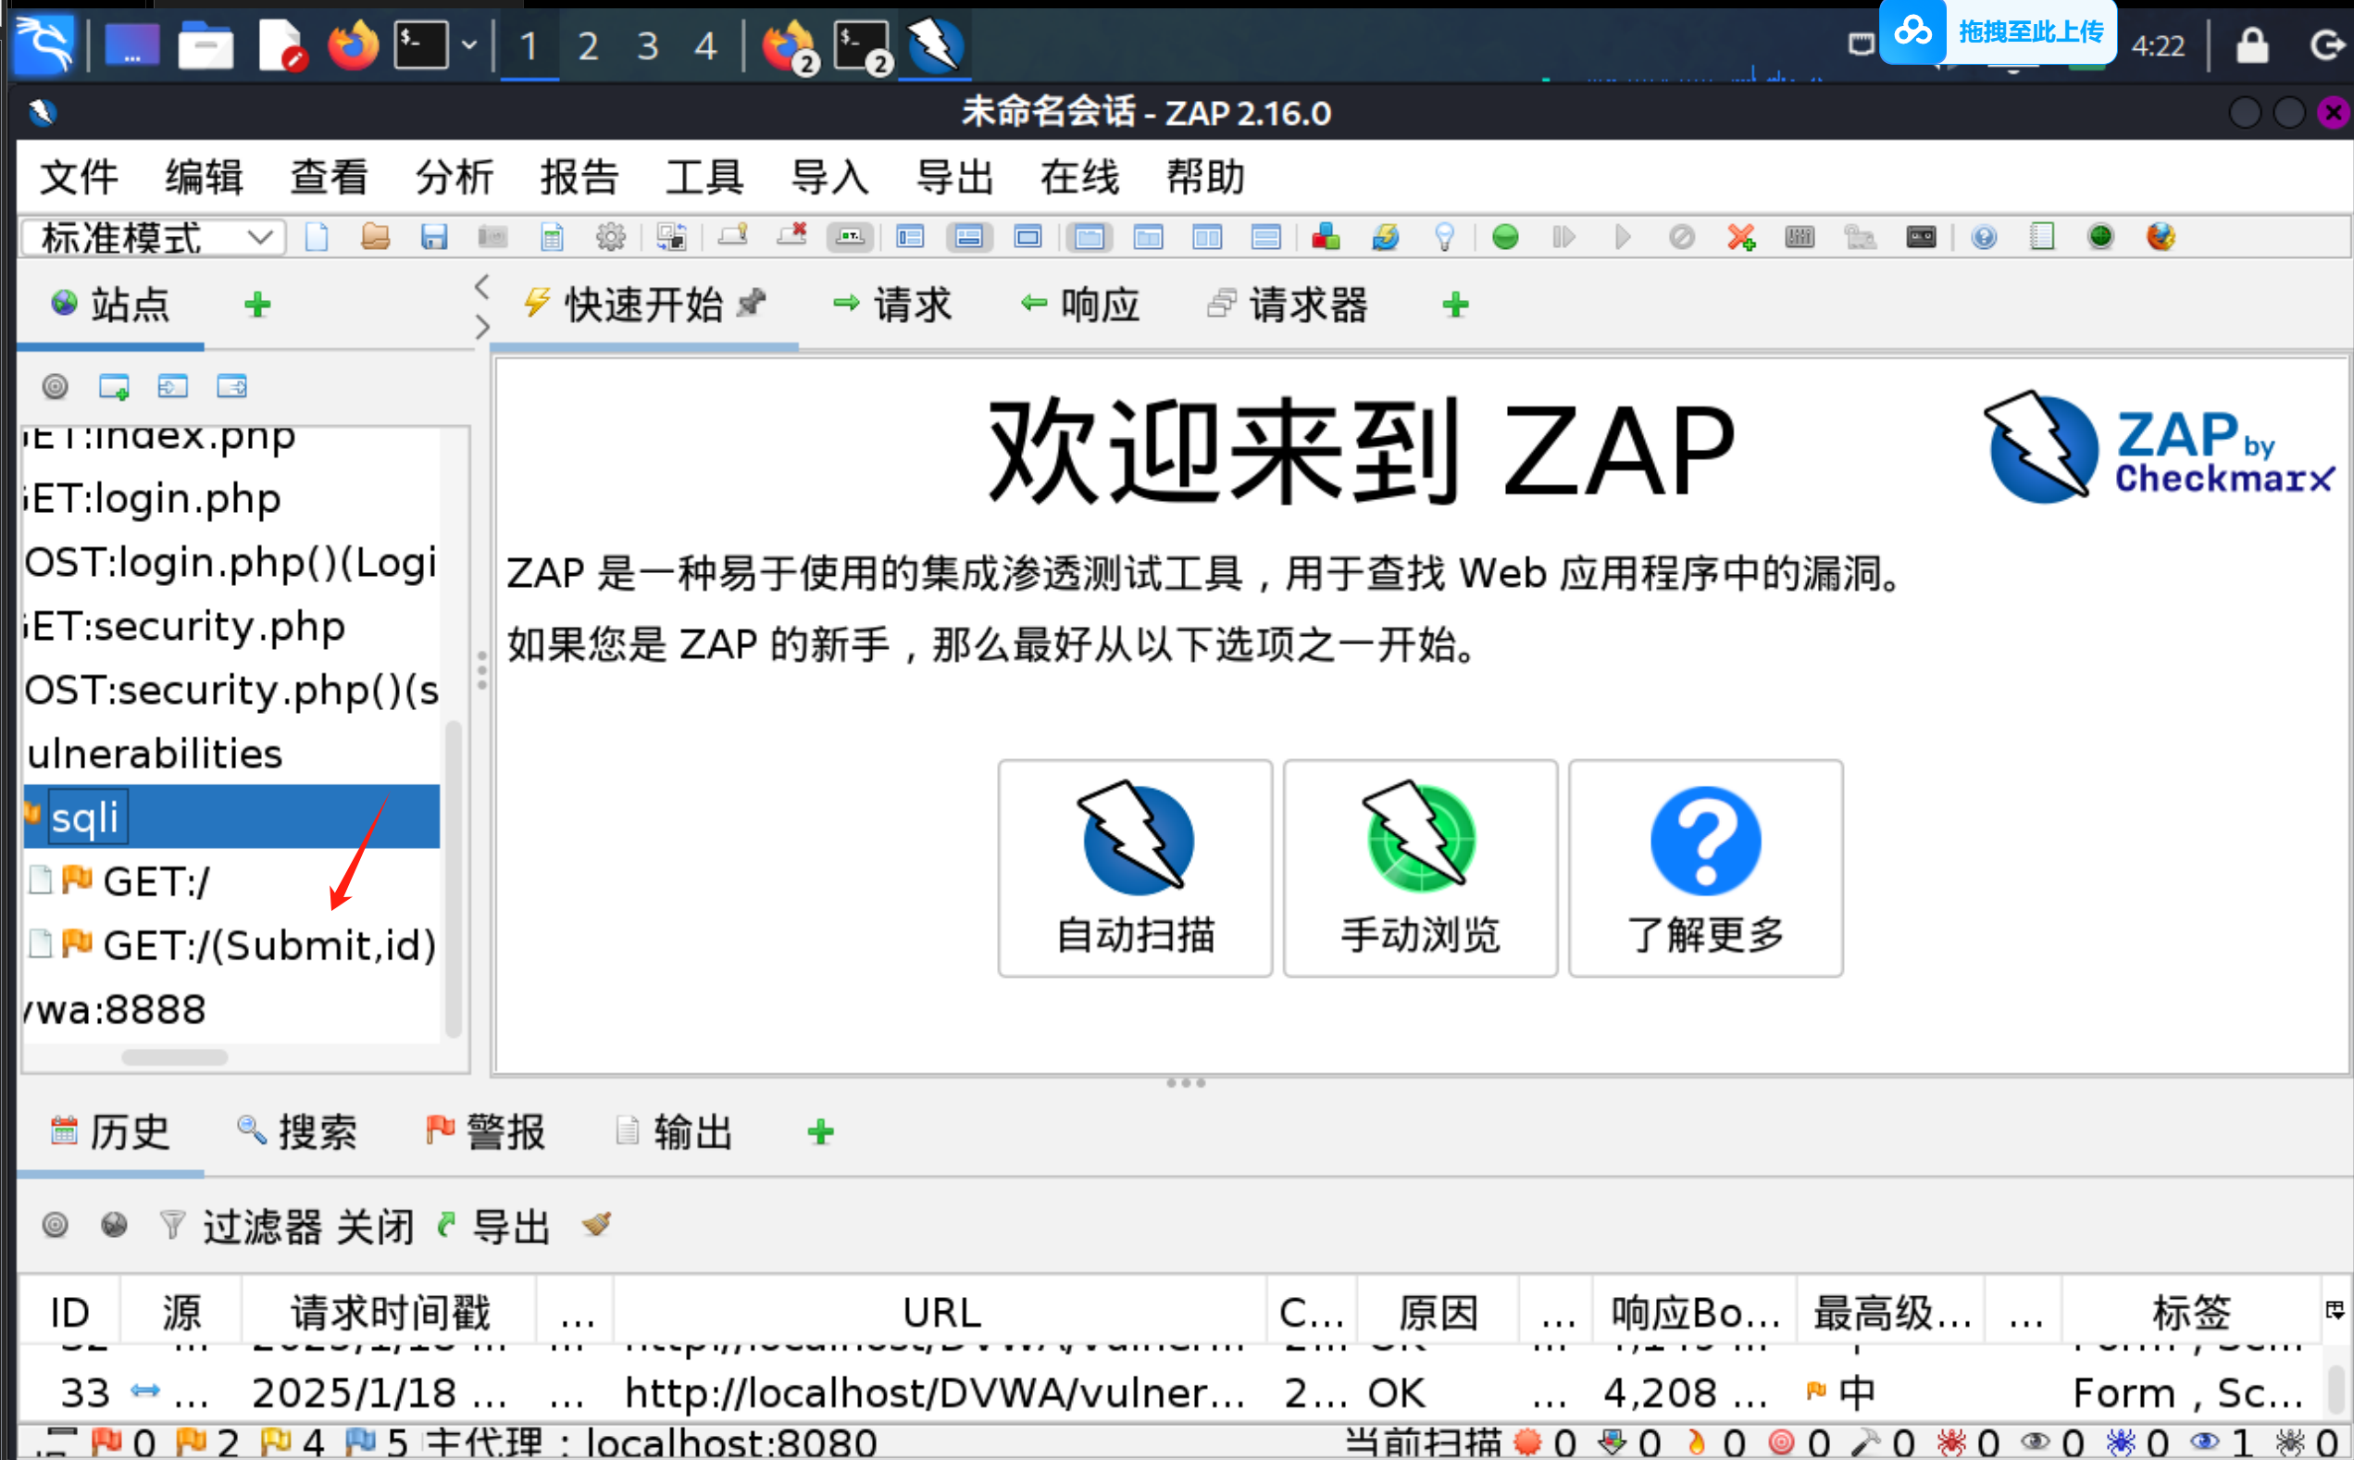Open the 分析 menu
Screen dimensions: 2354x1460
(454, 178)
